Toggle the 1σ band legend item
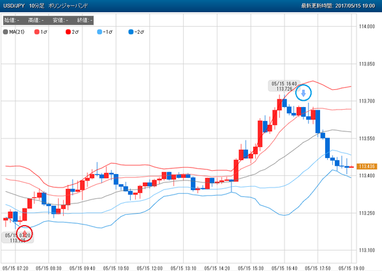This screenshot has width=382, height=271. pyautogui.click(x=41, y=32)
